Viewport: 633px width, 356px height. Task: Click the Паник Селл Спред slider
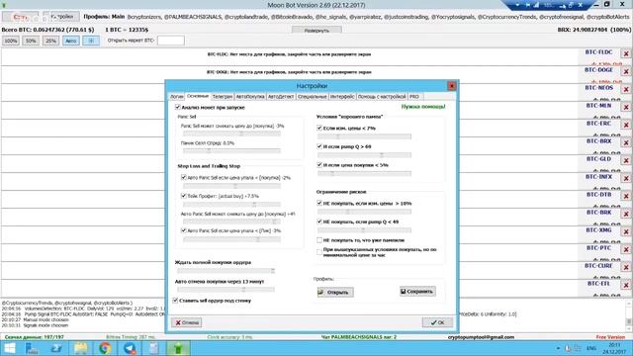pyautogui.click(x=231, y=150)
